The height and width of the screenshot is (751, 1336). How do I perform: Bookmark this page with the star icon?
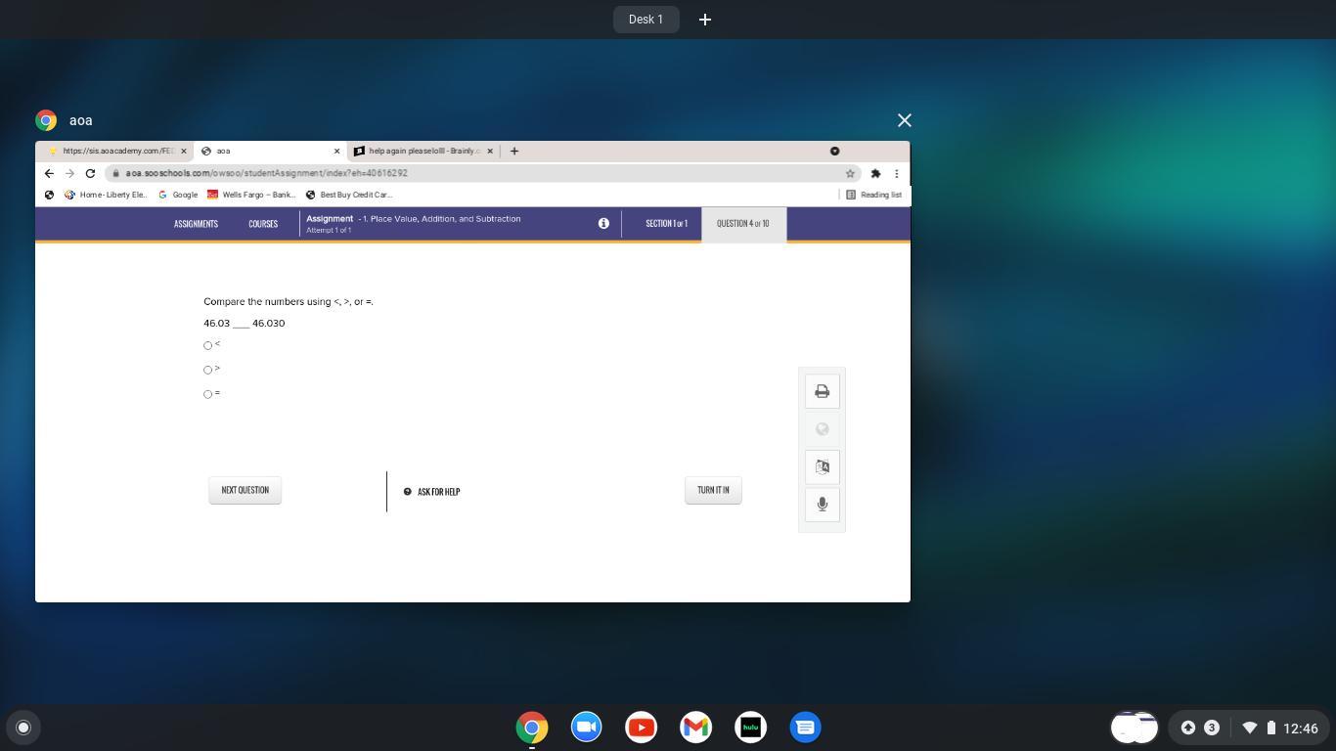pos(851,173)
